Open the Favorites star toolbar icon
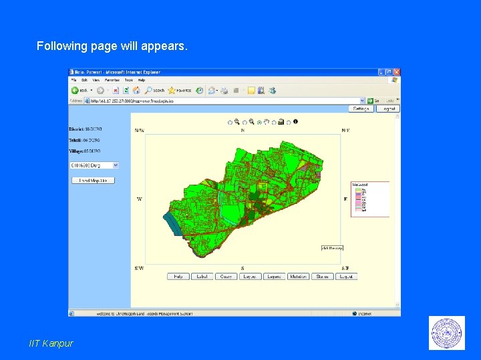 (172, 90)
